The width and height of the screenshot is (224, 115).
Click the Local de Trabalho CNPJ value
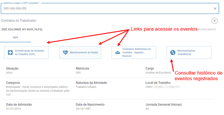(163, 87)
